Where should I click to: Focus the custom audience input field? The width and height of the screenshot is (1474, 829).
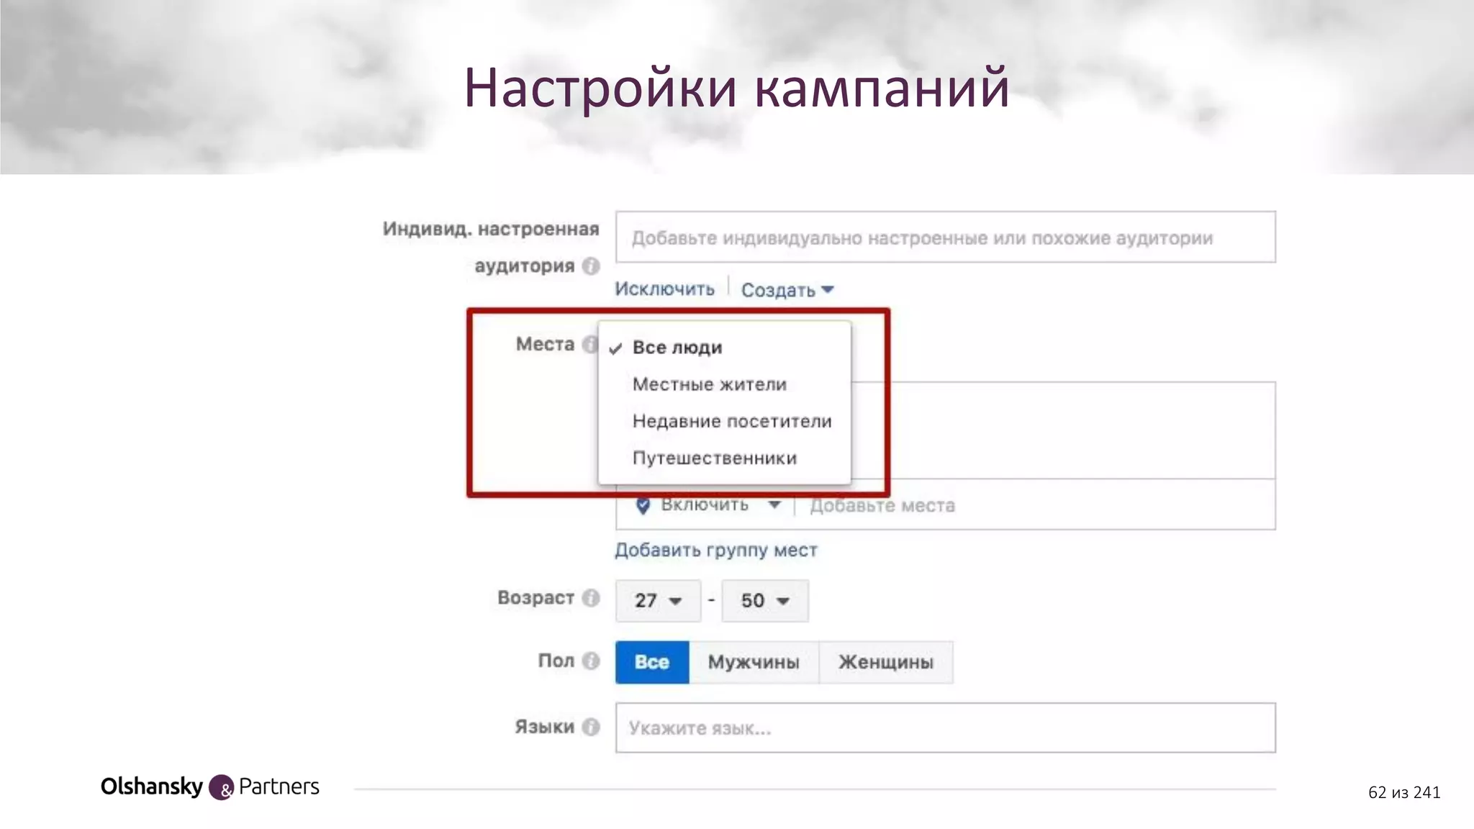(x=946, y=237)
